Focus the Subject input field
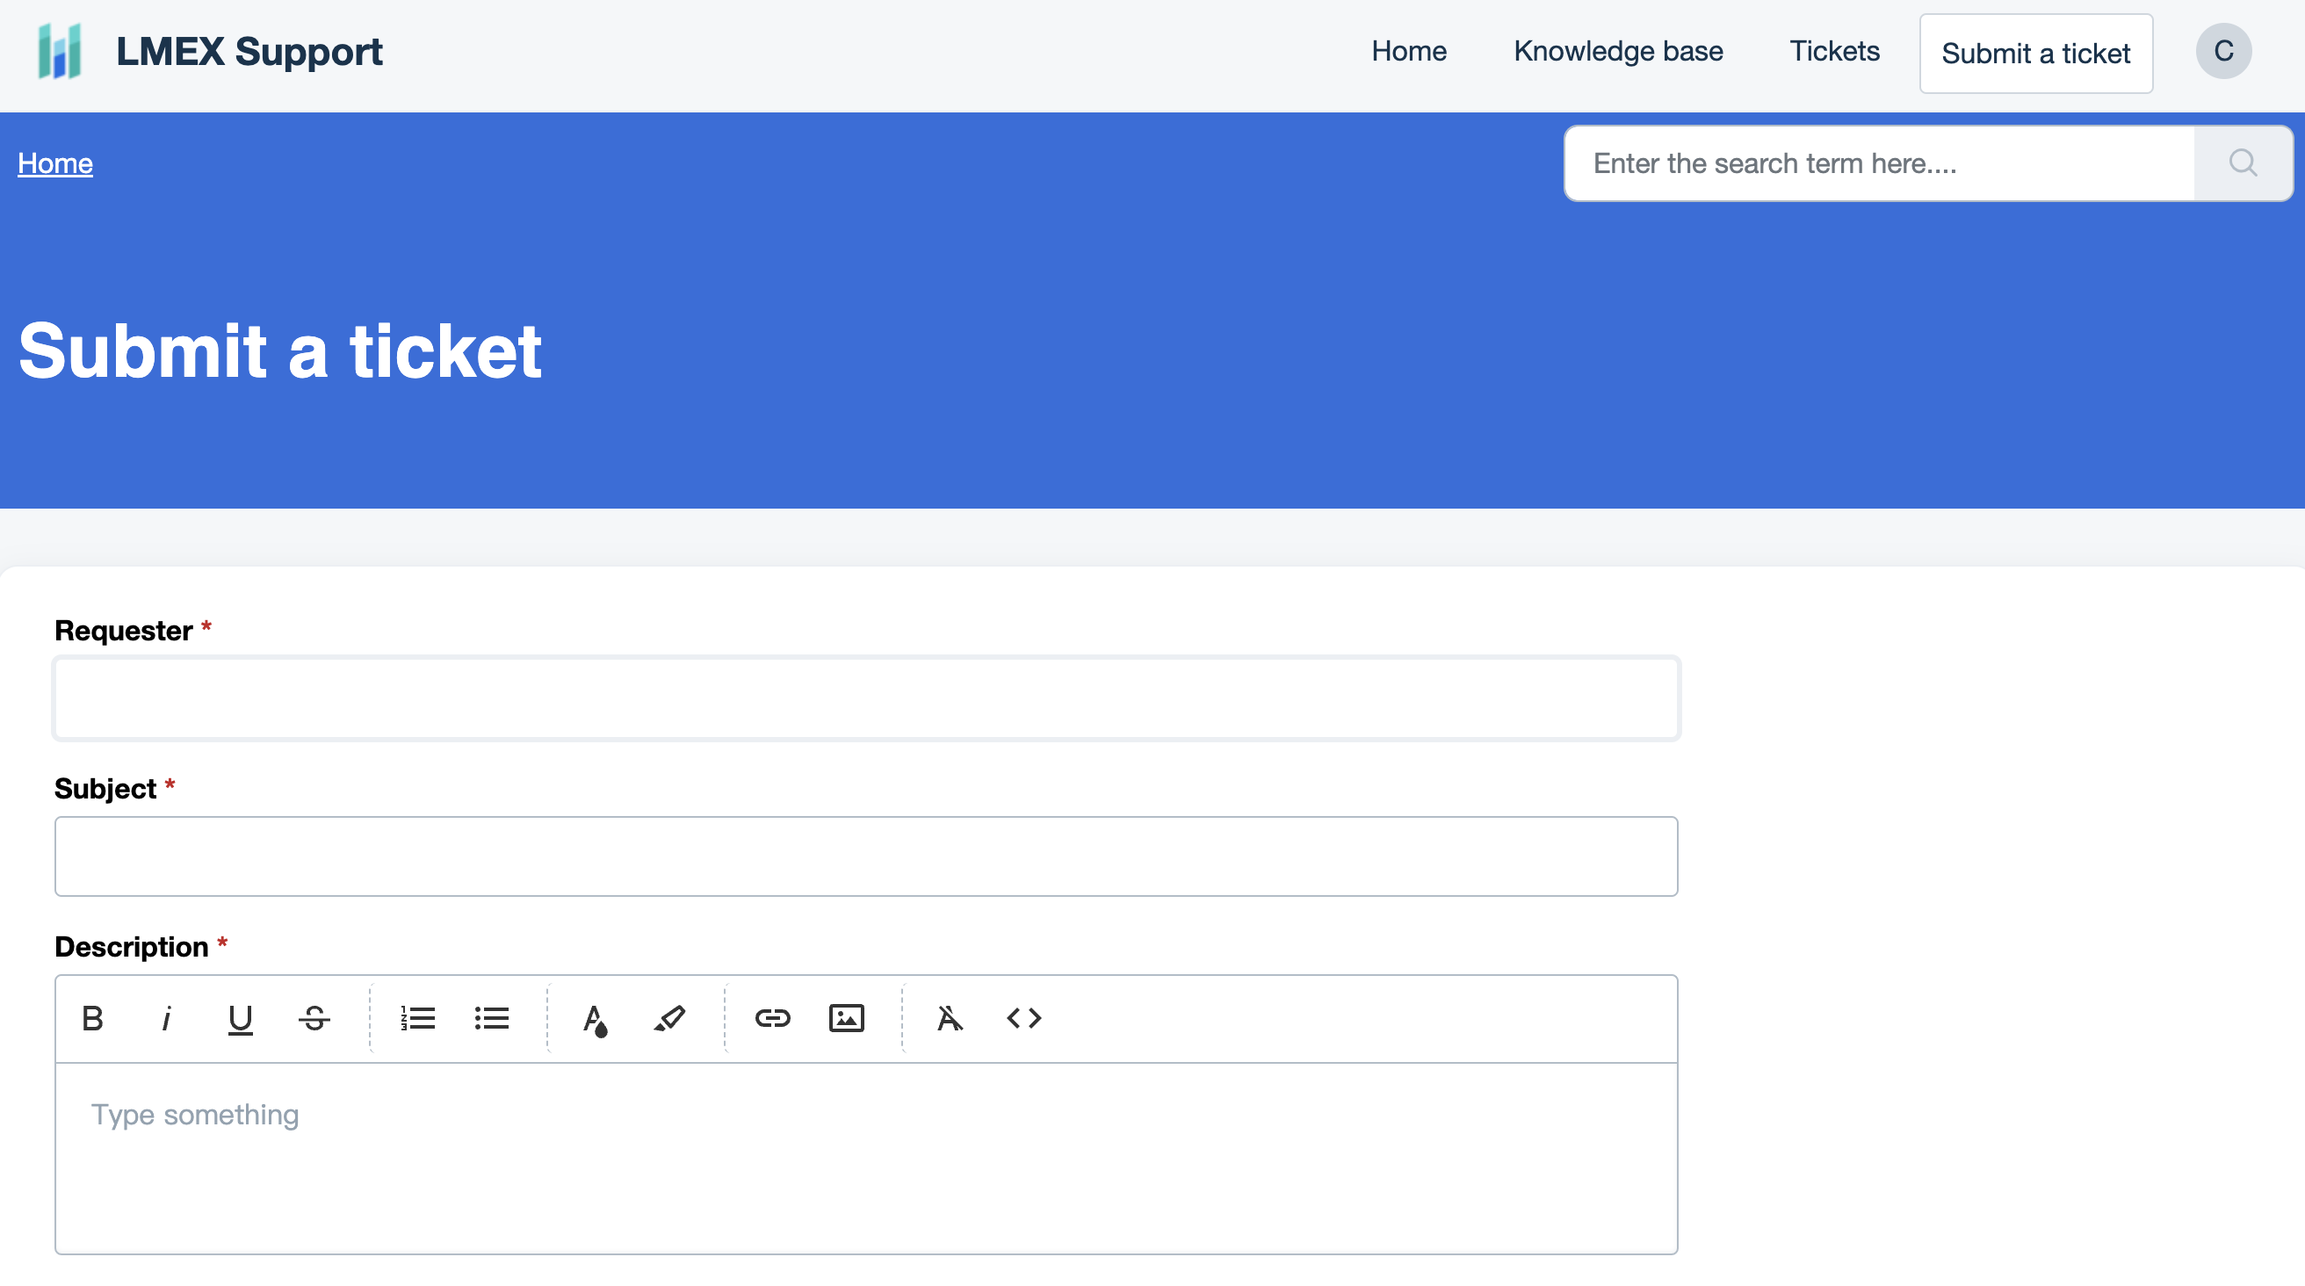The image size is (2305, 1286). (865, 856)
